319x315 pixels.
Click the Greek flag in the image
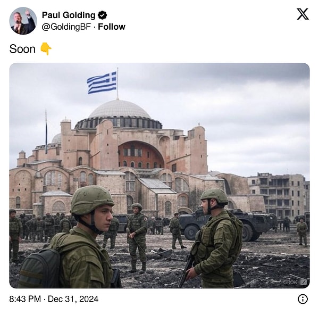tap(102, 82)
